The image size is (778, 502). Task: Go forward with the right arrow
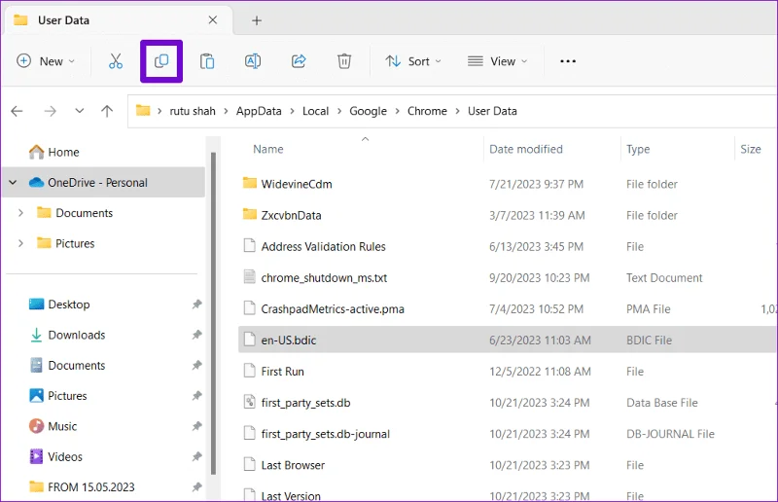(x=50, y=111)
